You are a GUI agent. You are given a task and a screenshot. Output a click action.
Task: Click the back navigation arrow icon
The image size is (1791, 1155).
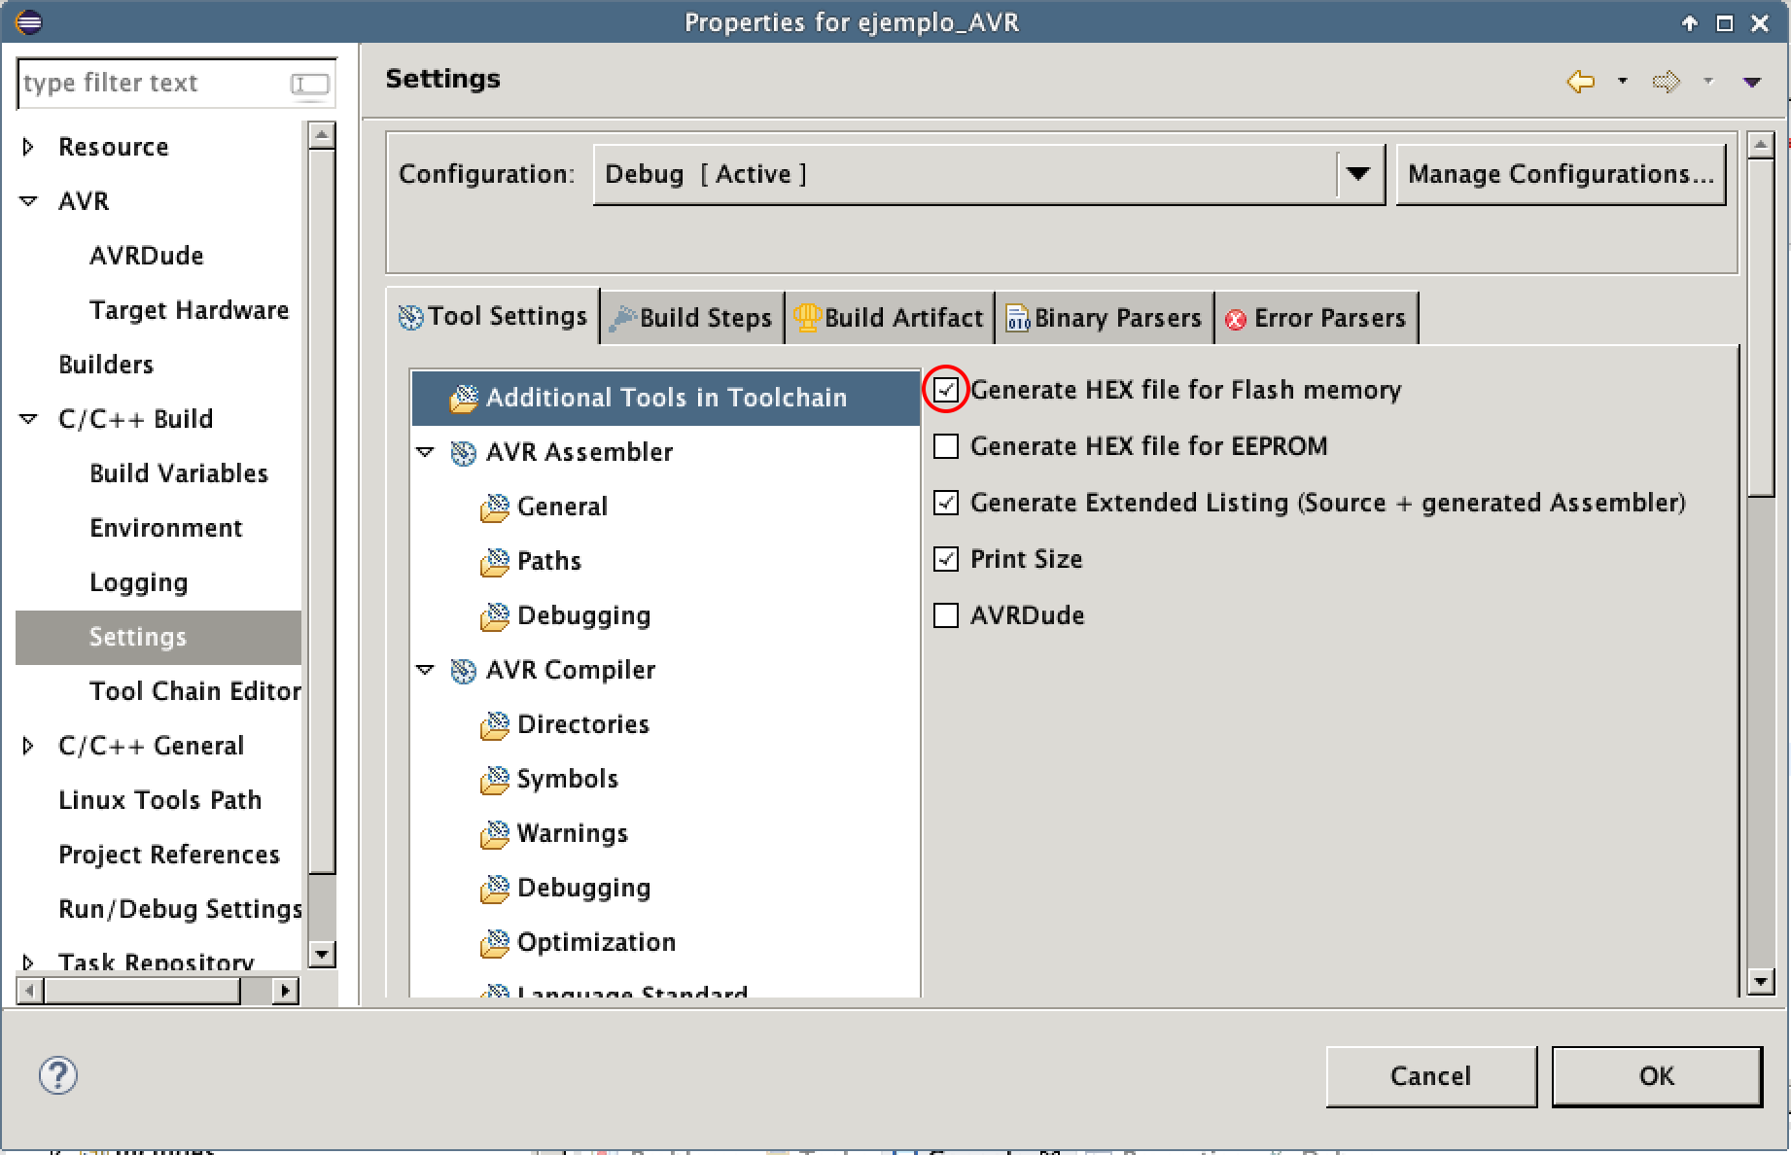1580,82
